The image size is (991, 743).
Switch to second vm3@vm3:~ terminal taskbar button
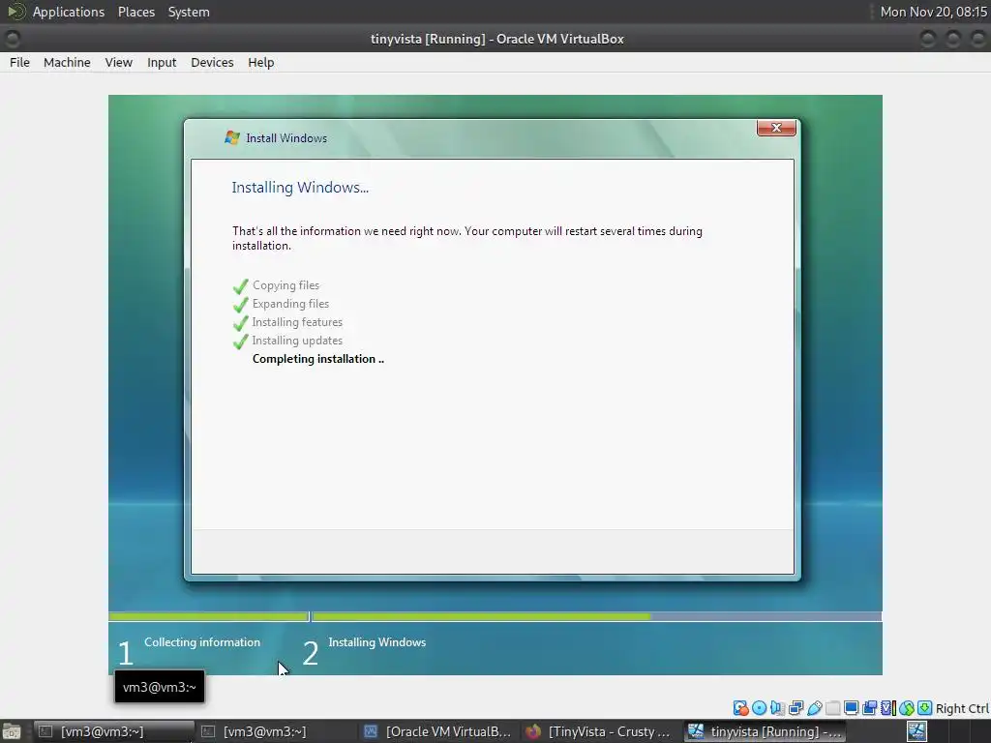point(276,731)
